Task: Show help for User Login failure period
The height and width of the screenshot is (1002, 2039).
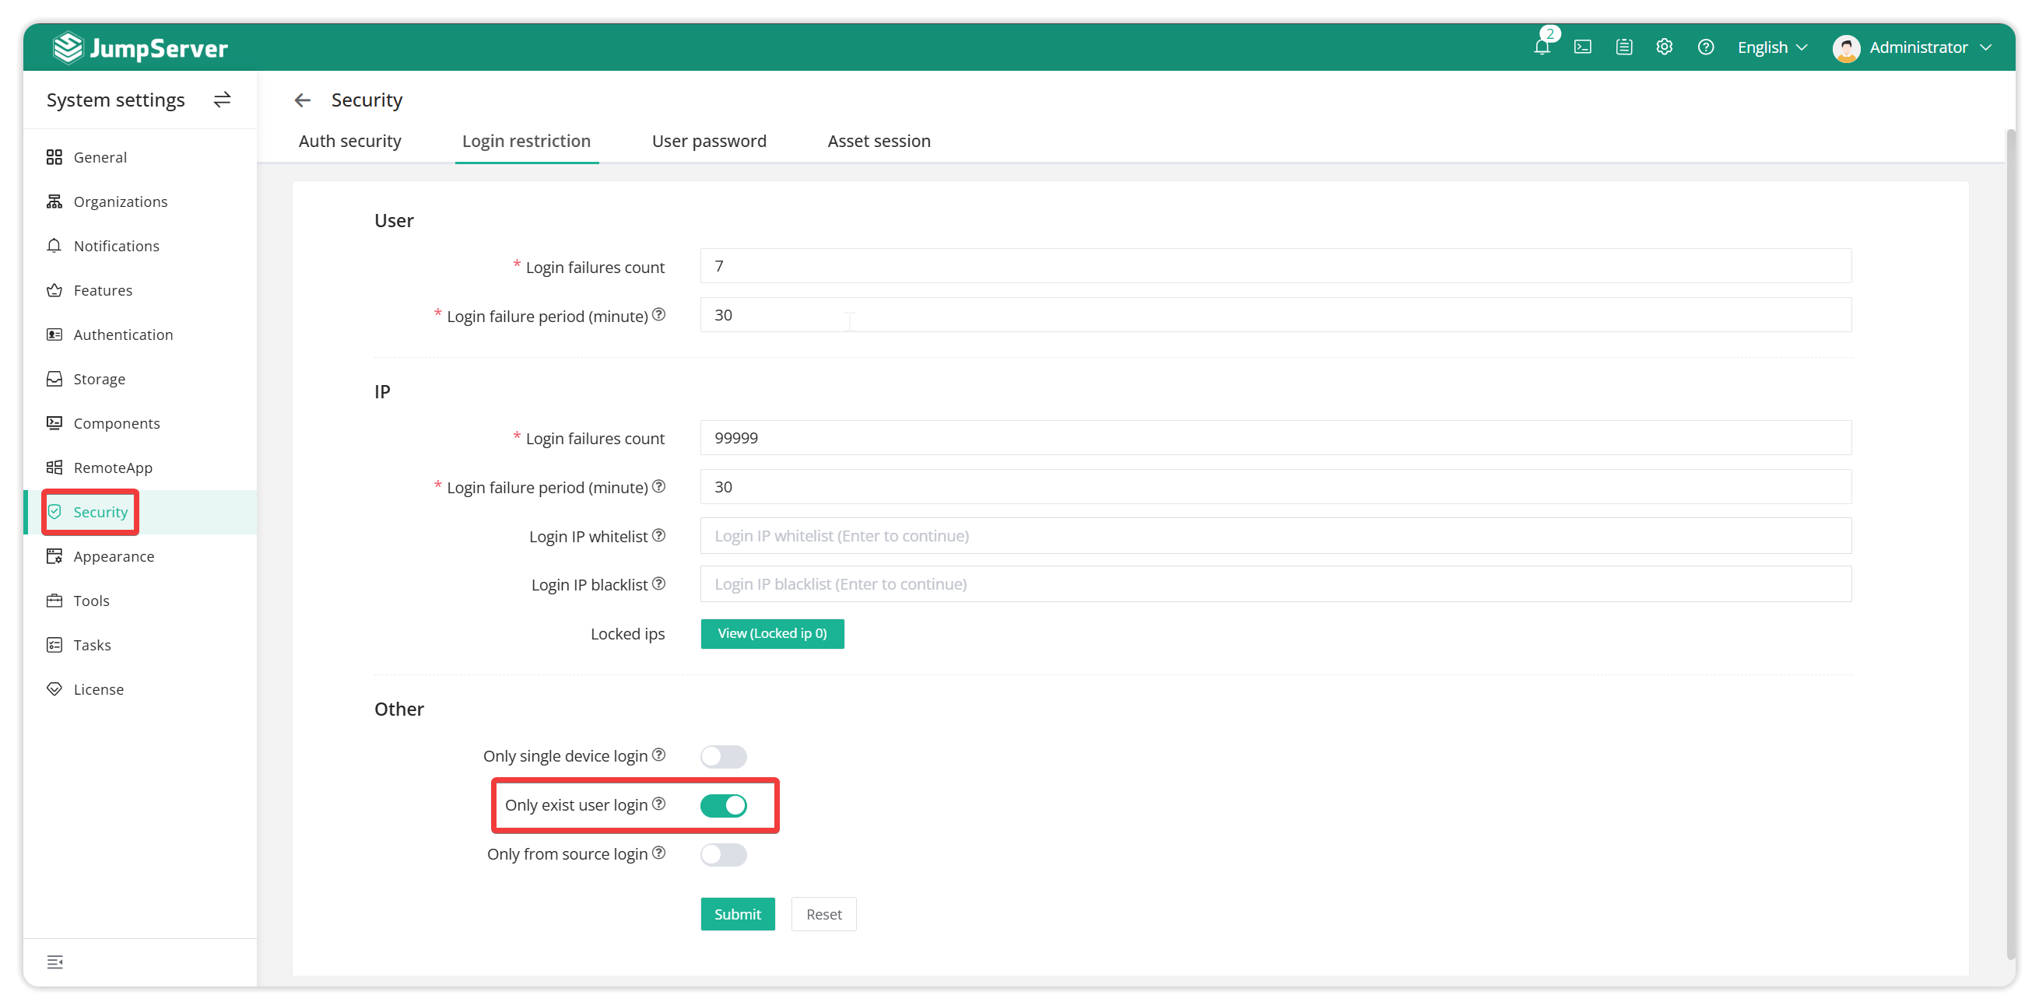Action: click(x=658, y=314)
